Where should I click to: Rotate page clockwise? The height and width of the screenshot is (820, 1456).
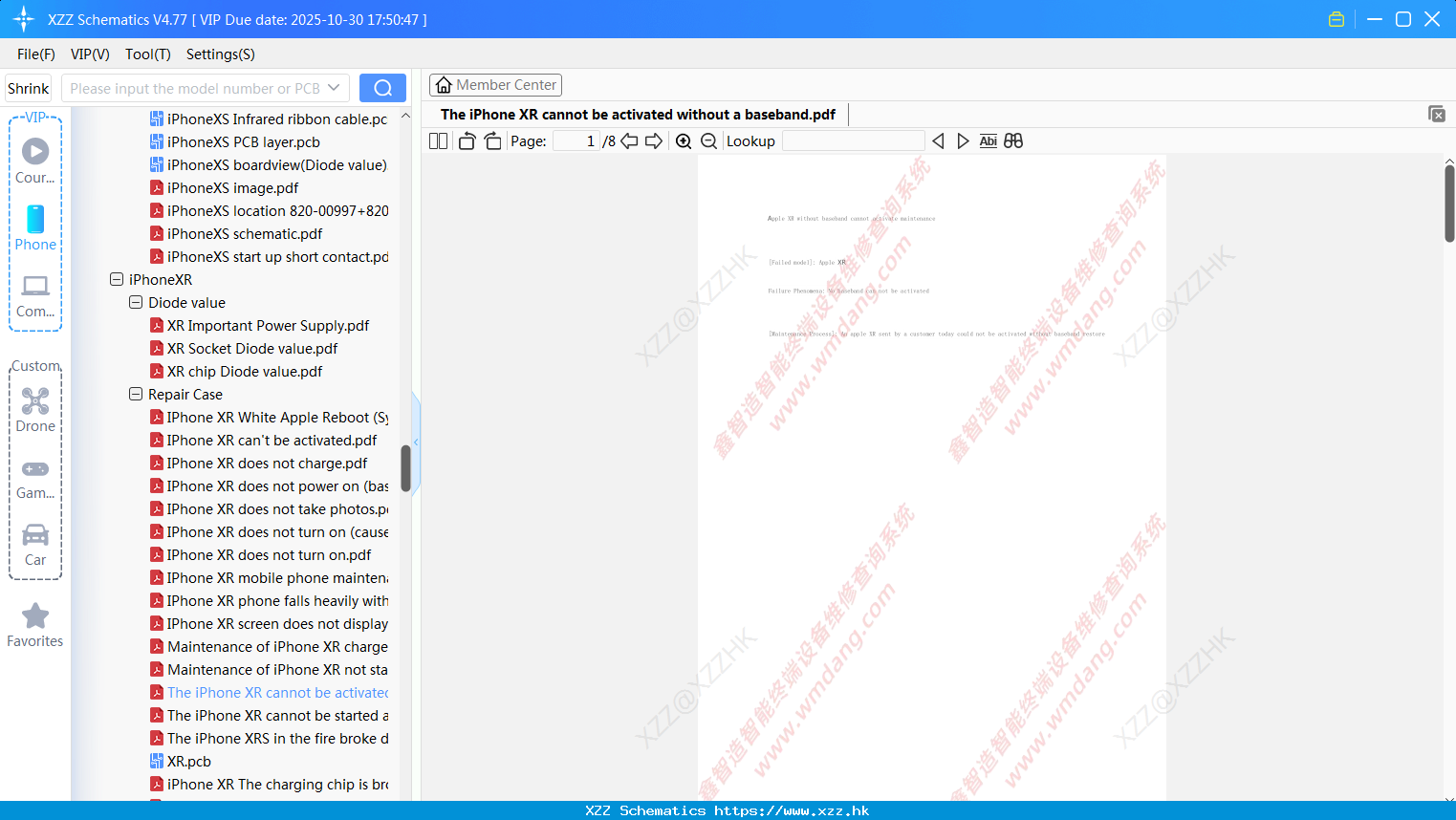(x=492, y=140)
